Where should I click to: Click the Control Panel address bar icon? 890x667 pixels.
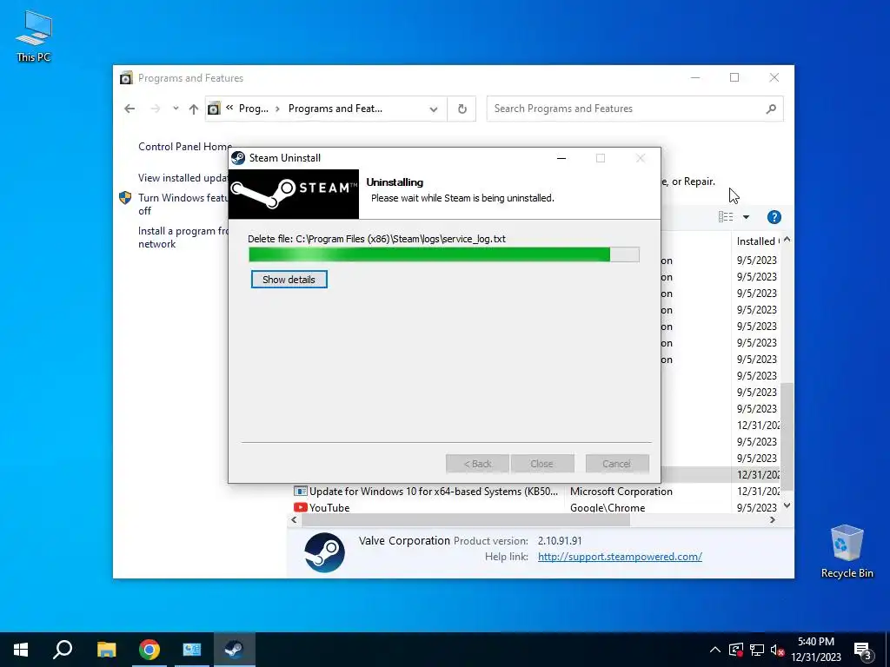click(x=214, y=109)
